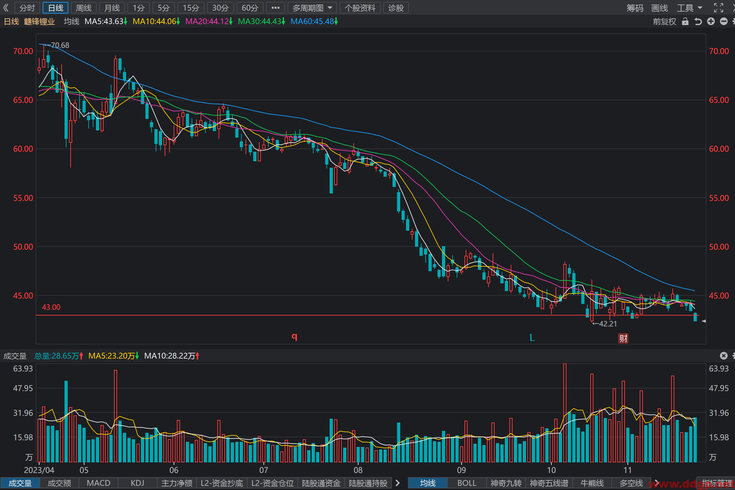
Task: Open more periods with the ellipsis button
Action: pyautogui.click(x=275, y=8)
